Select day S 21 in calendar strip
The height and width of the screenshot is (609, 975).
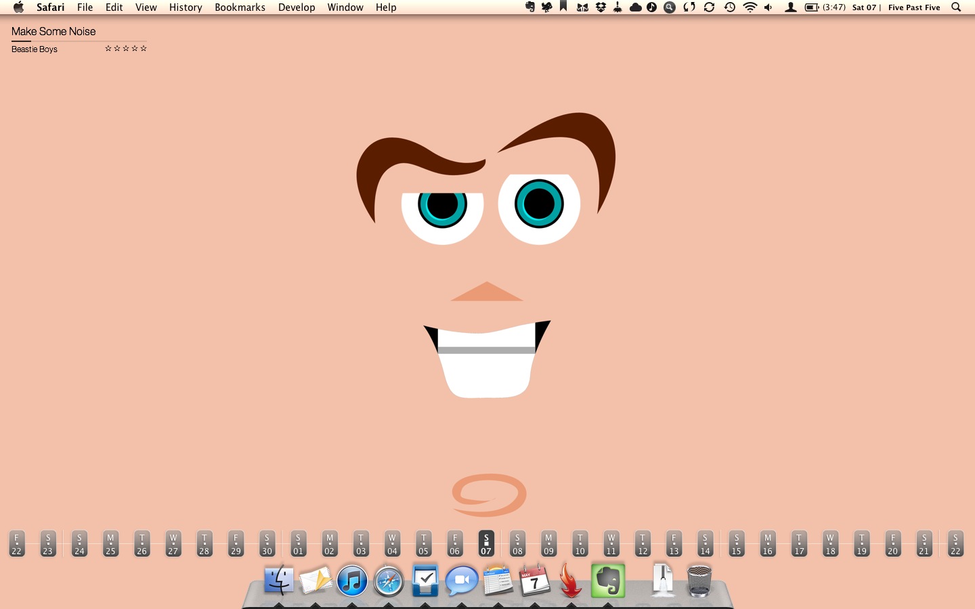(924, 544)
